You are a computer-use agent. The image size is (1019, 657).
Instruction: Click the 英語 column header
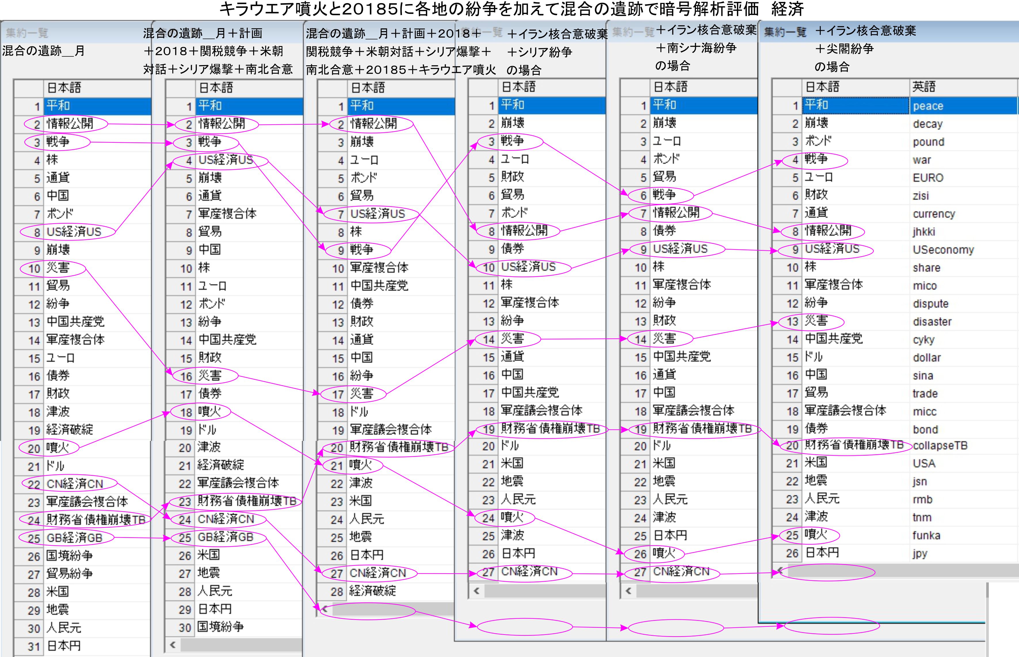click(x=923, y=87)
